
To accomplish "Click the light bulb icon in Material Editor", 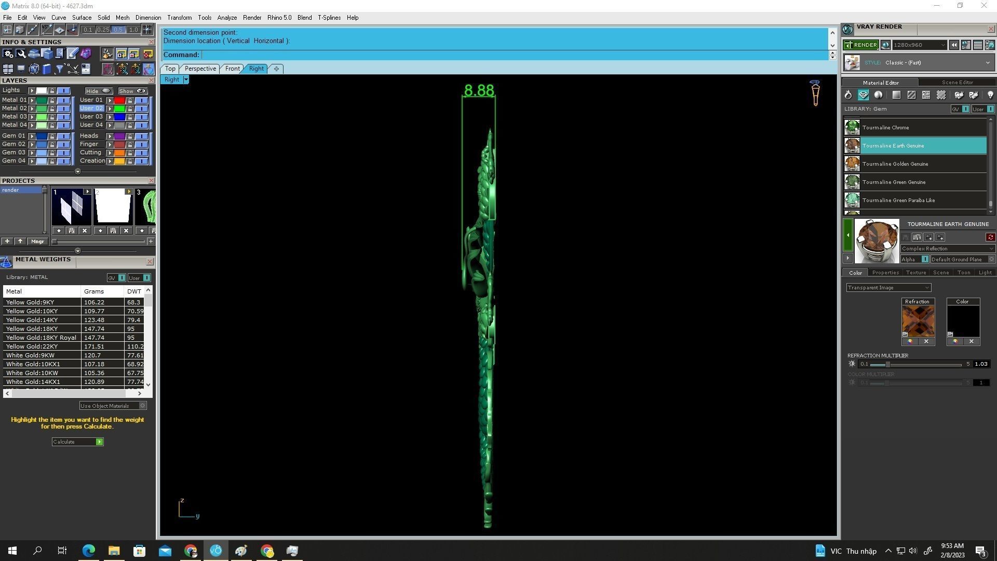I will coord(990,95).
